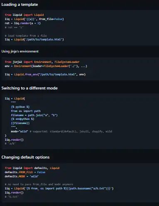
Task: Click the line 'from liquid import Liquid'
Action: (x=24, y=15)
